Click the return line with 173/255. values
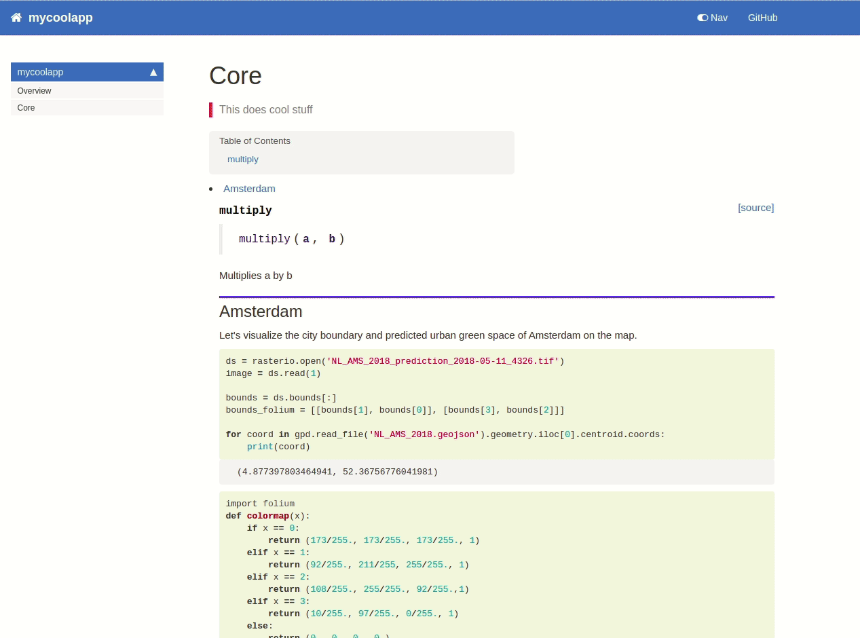Image resolution: width=860 pixels, height=638 pixels. (x=374, y=540)
